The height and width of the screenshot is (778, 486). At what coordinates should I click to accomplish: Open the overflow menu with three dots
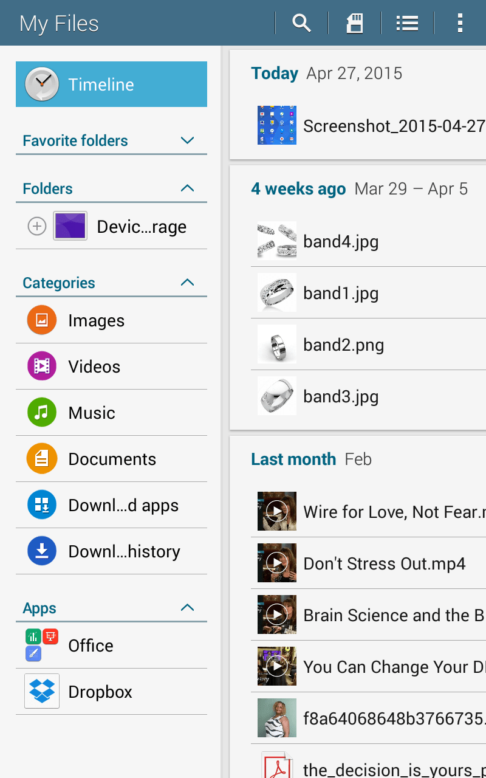460,22
